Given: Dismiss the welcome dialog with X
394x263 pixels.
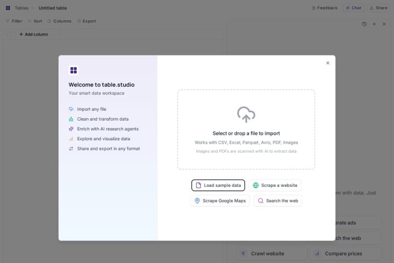Looking at the screenshot, I should click(x=328, y=63).
